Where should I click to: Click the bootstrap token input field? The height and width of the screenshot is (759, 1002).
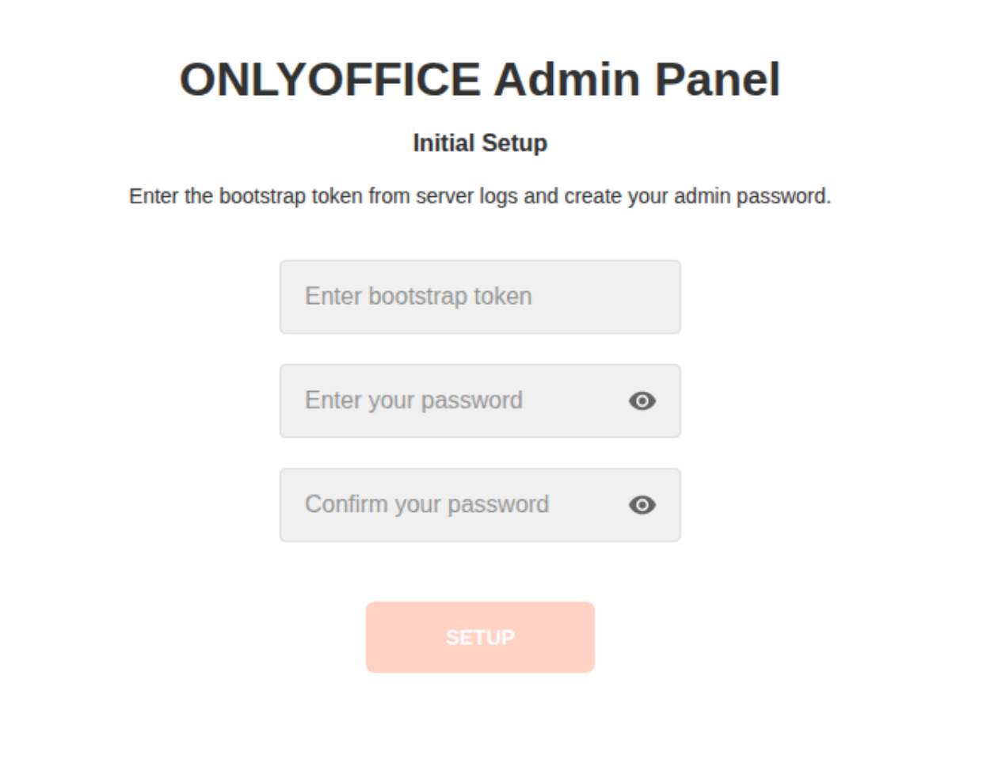479,297
